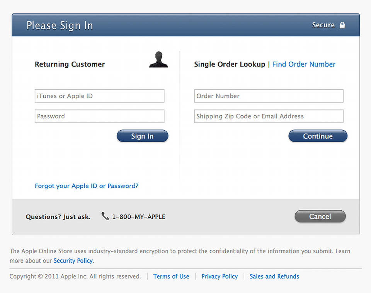Focus the Shipping Zip Code or Email field
The image size is (371, 293).
(269, 116)
